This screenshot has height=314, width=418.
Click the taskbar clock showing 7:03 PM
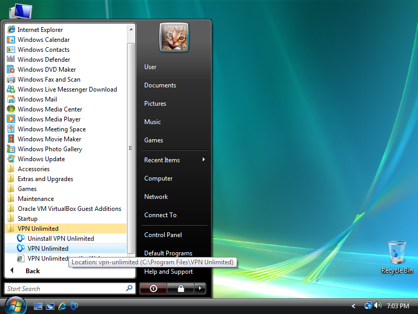(x=398, y=306)
